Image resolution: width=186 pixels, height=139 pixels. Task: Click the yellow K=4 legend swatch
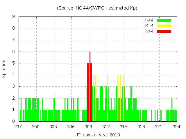[x=164, y=26]
